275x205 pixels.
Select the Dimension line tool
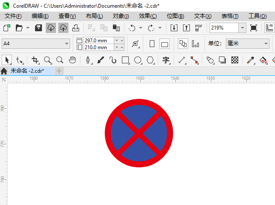coord(182,60)
